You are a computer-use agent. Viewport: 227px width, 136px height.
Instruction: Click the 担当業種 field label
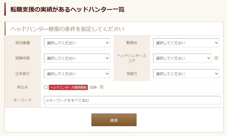point(23,43)
